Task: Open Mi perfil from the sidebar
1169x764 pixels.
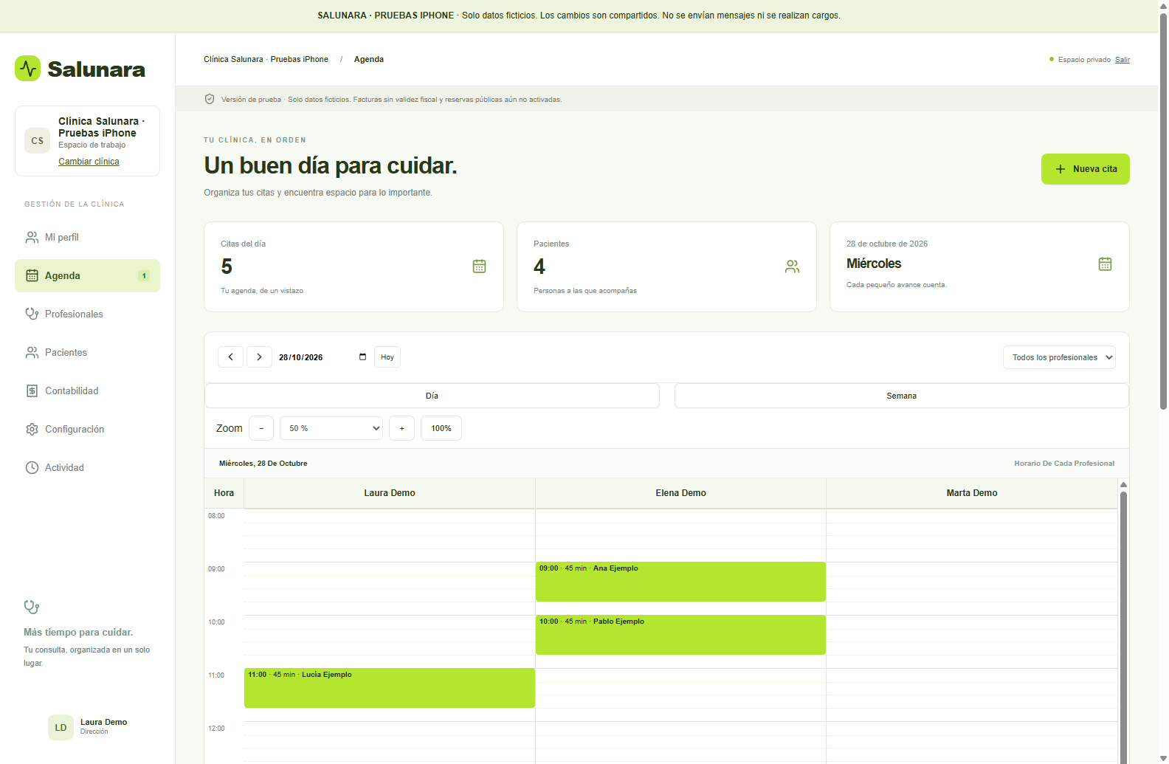Action: pyautogui.click(x=87, y=237)
